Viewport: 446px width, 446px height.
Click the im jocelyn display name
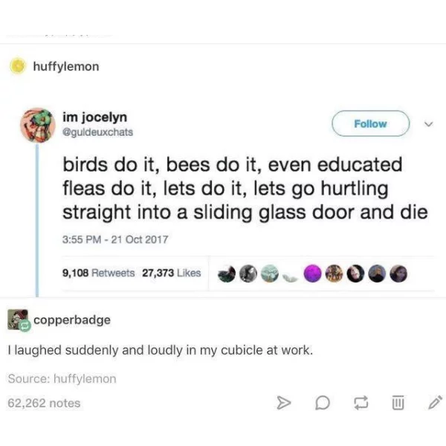[x=94, y=117]
